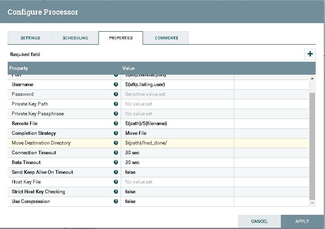Viewport: 325px width, 229px height.
Task: Open the Scheduling tab
Action: coord(75,38)
